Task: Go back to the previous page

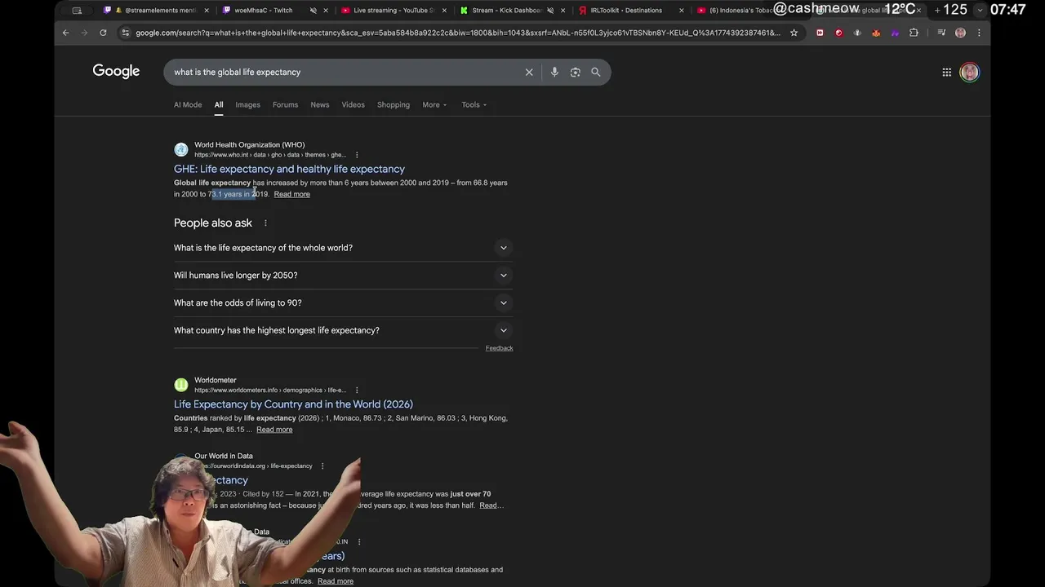Action: 66,33
